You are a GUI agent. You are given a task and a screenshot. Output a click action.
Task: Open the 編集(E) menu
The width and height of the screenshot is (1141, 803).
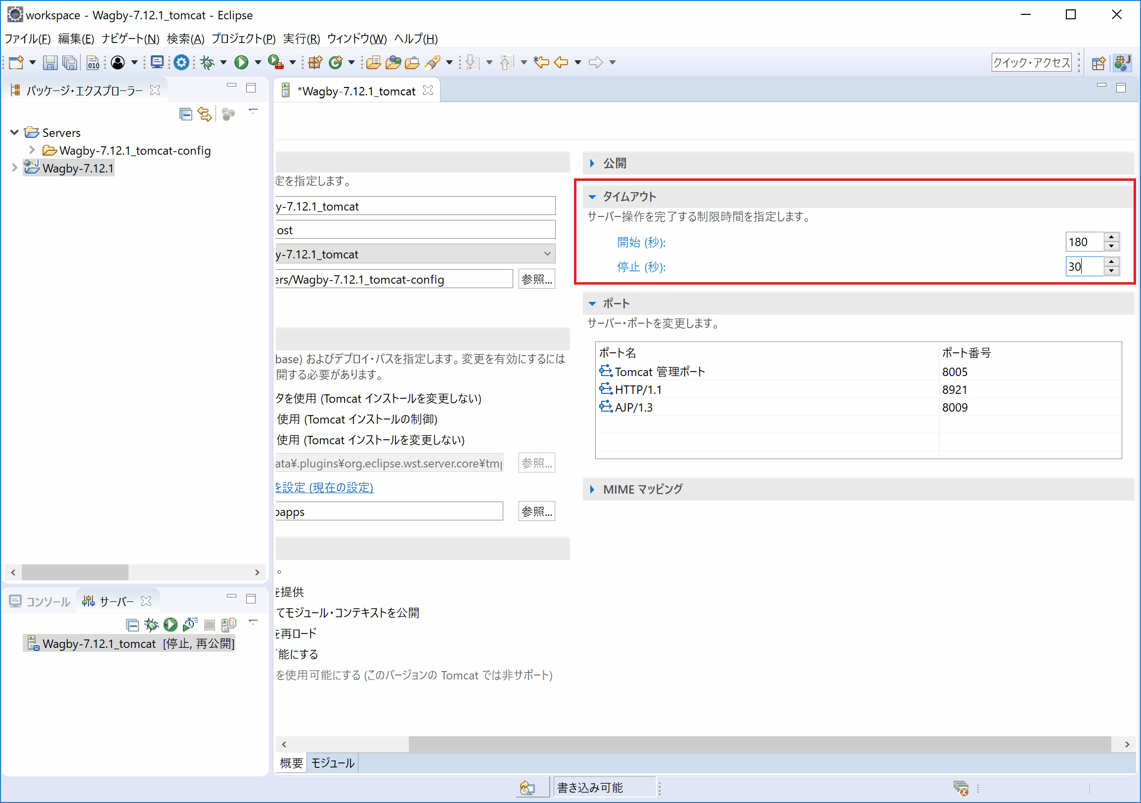tap(76, 39)
